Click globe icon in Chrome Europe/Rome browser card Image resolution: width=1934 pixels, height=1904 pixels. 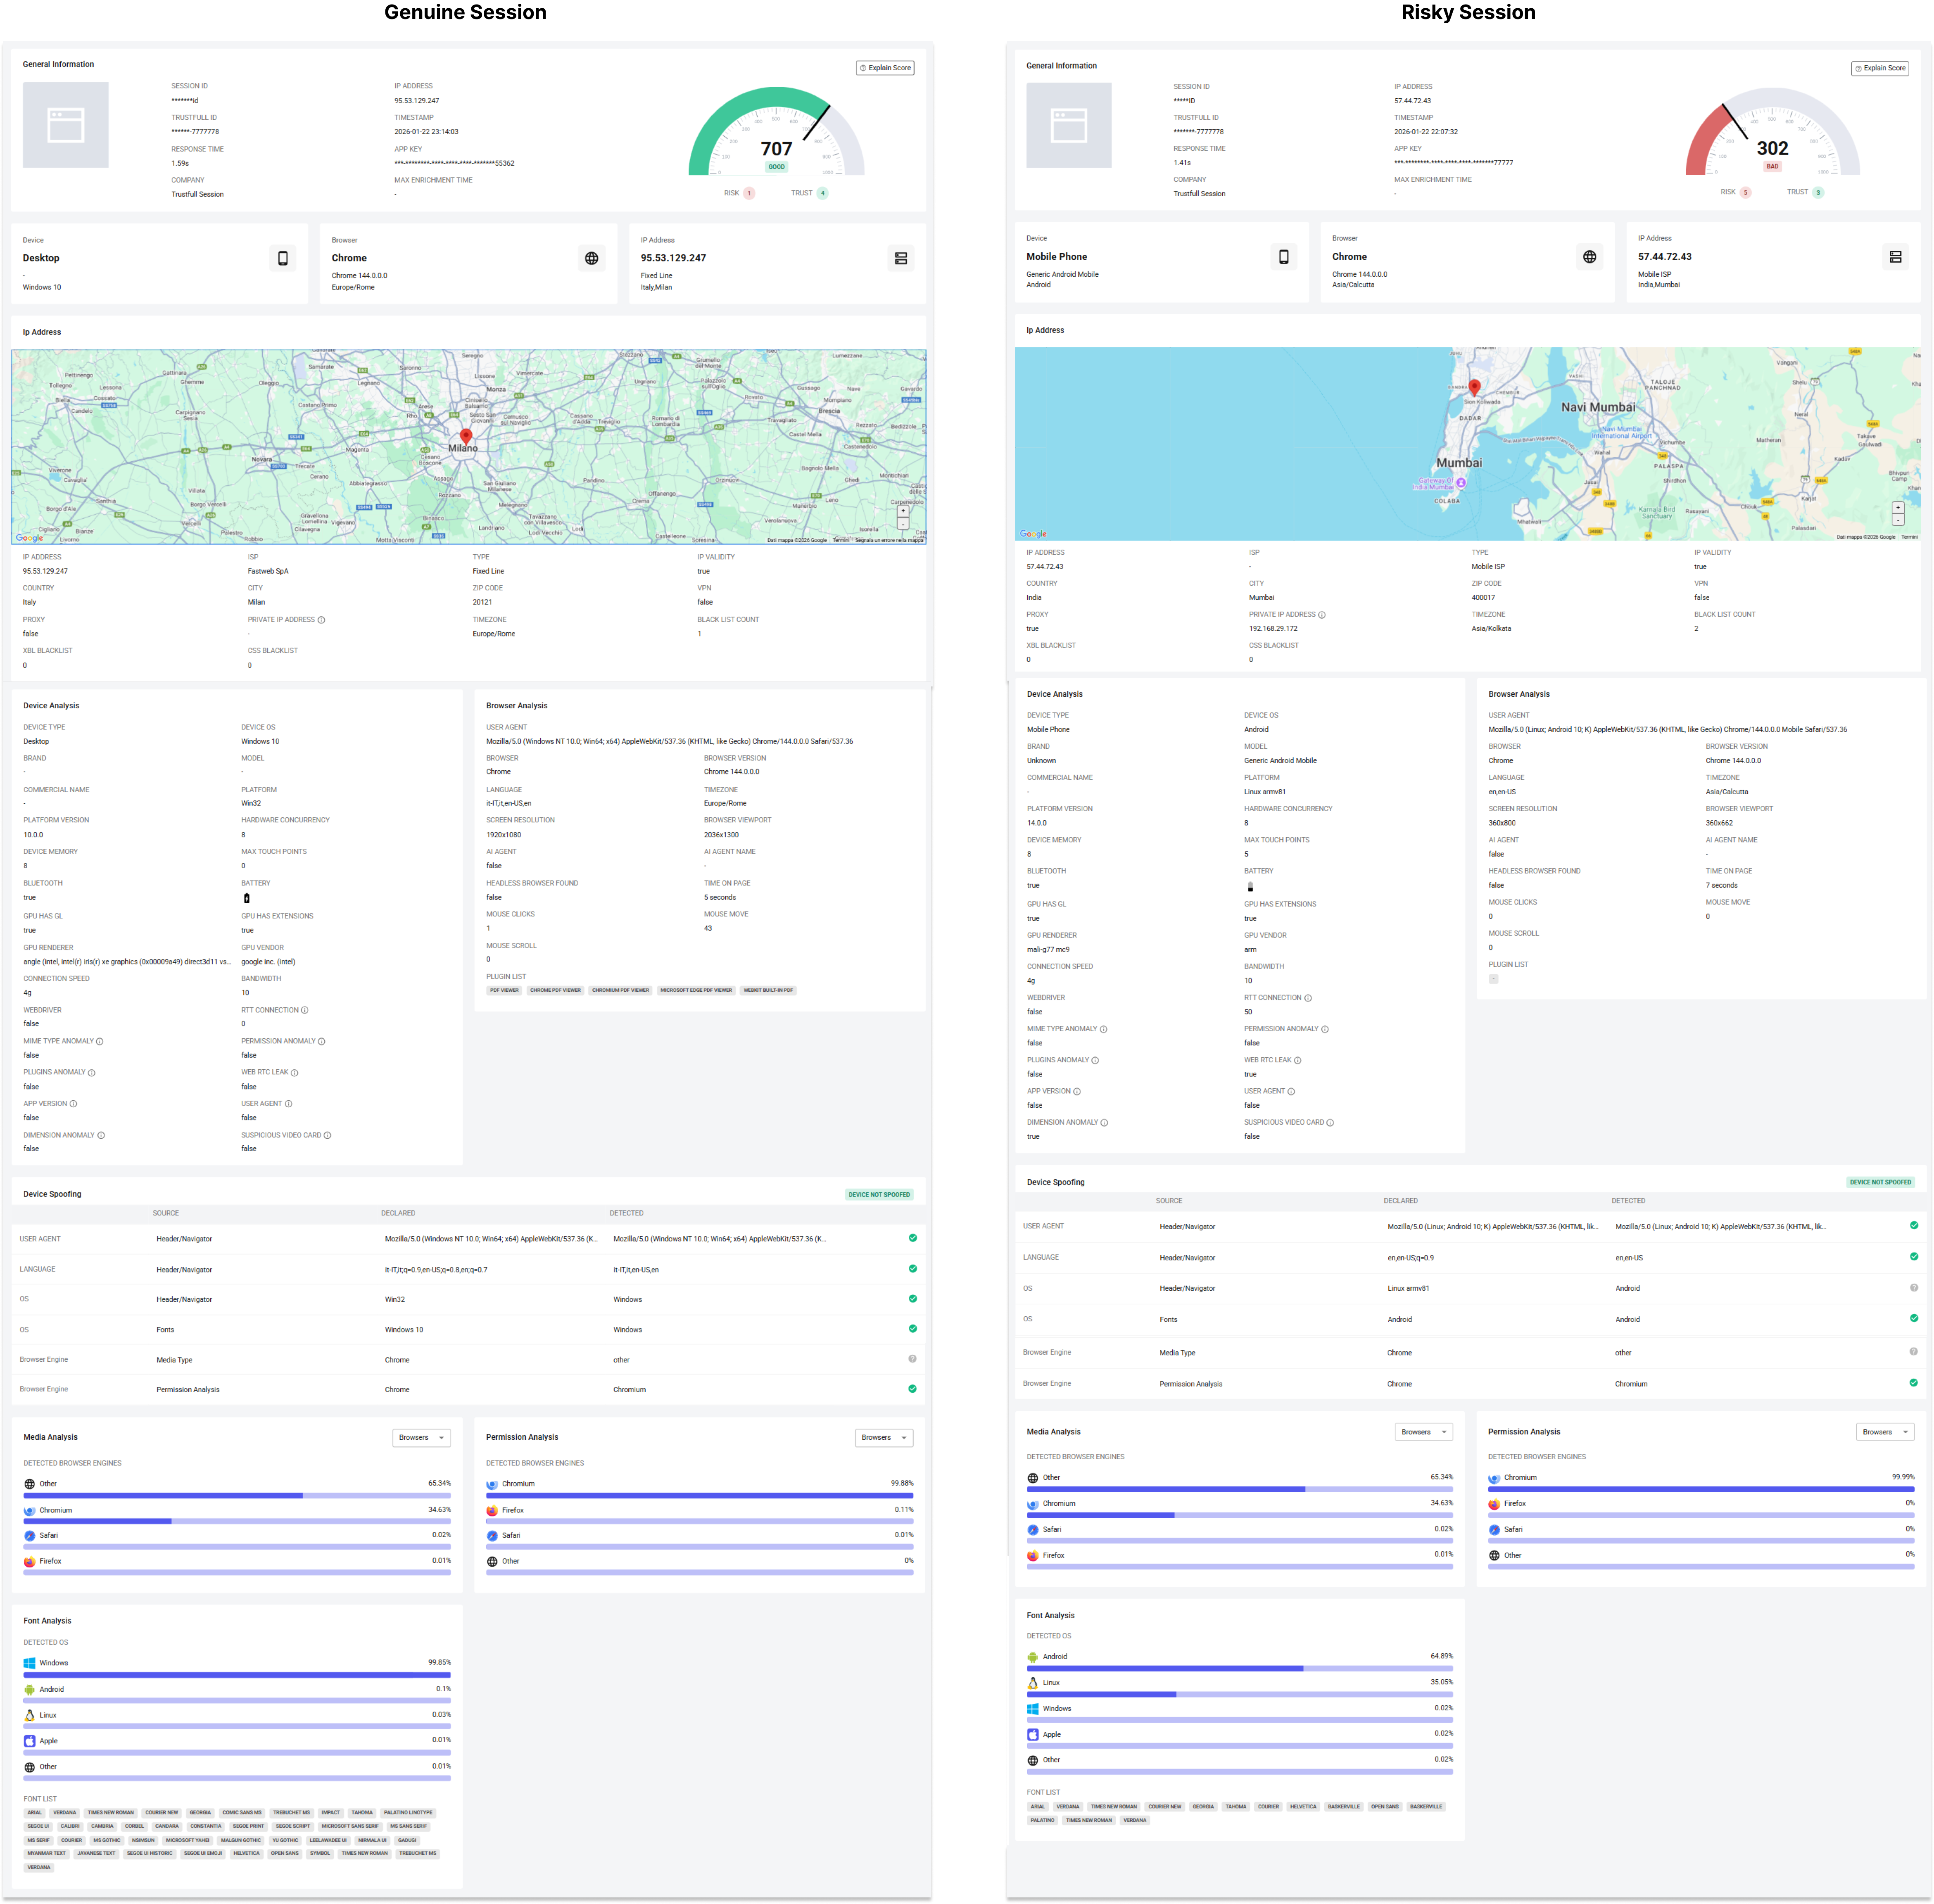591,258
